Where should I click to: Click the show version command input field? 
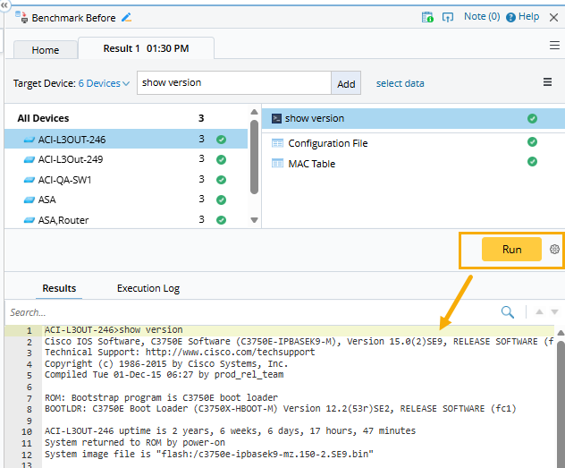234,83
